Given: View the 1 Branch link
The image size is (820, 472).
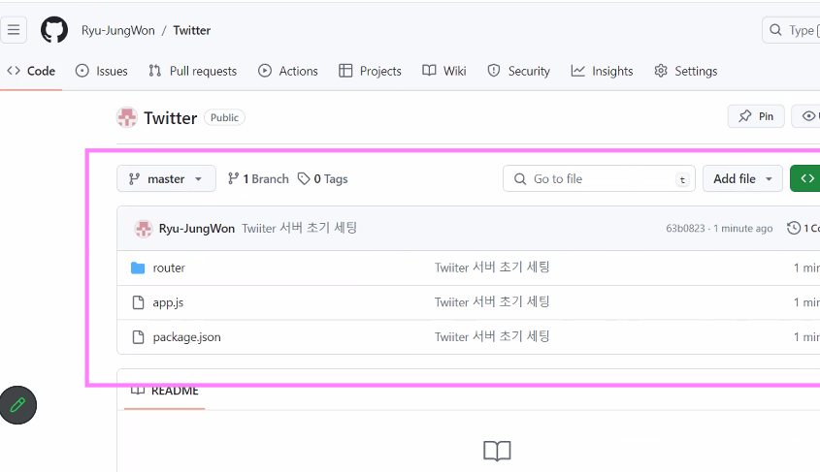Looking at the screenshot, I should (x=258, y=178).
